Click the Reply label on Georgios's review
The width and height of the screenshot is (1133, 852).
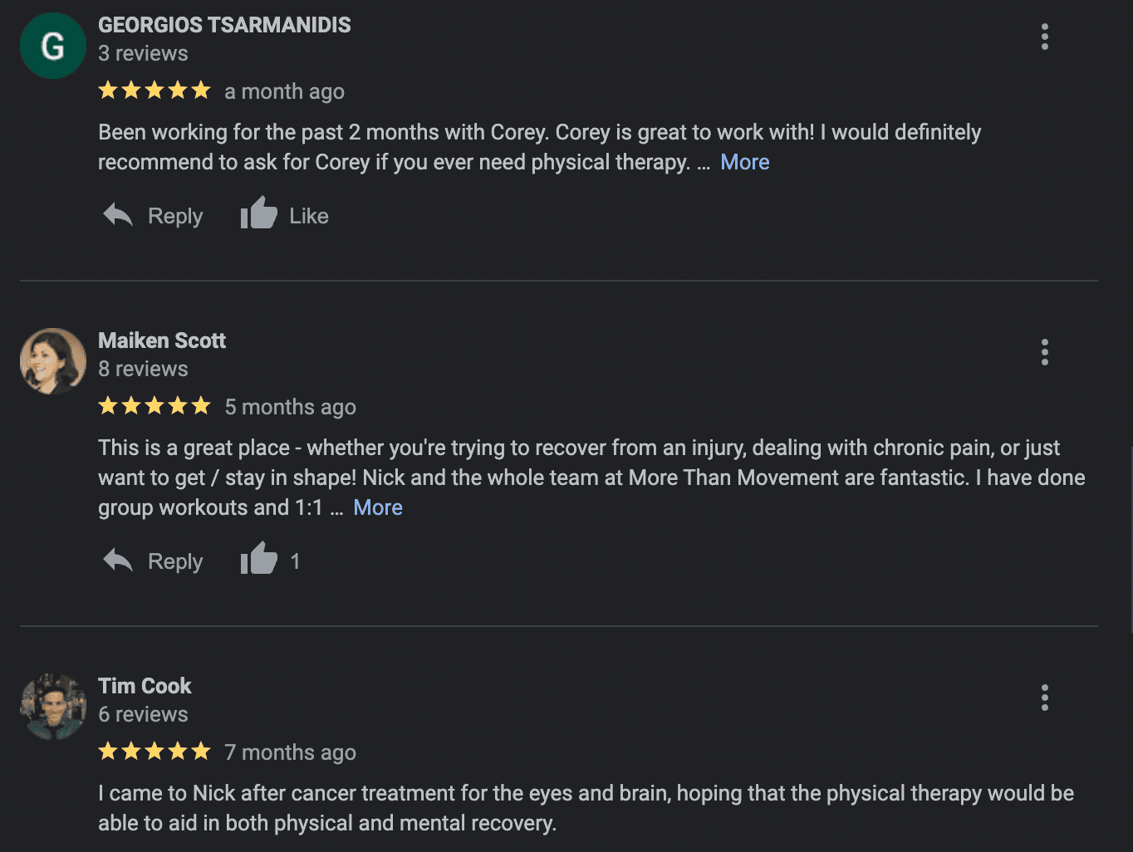(175, 216)
